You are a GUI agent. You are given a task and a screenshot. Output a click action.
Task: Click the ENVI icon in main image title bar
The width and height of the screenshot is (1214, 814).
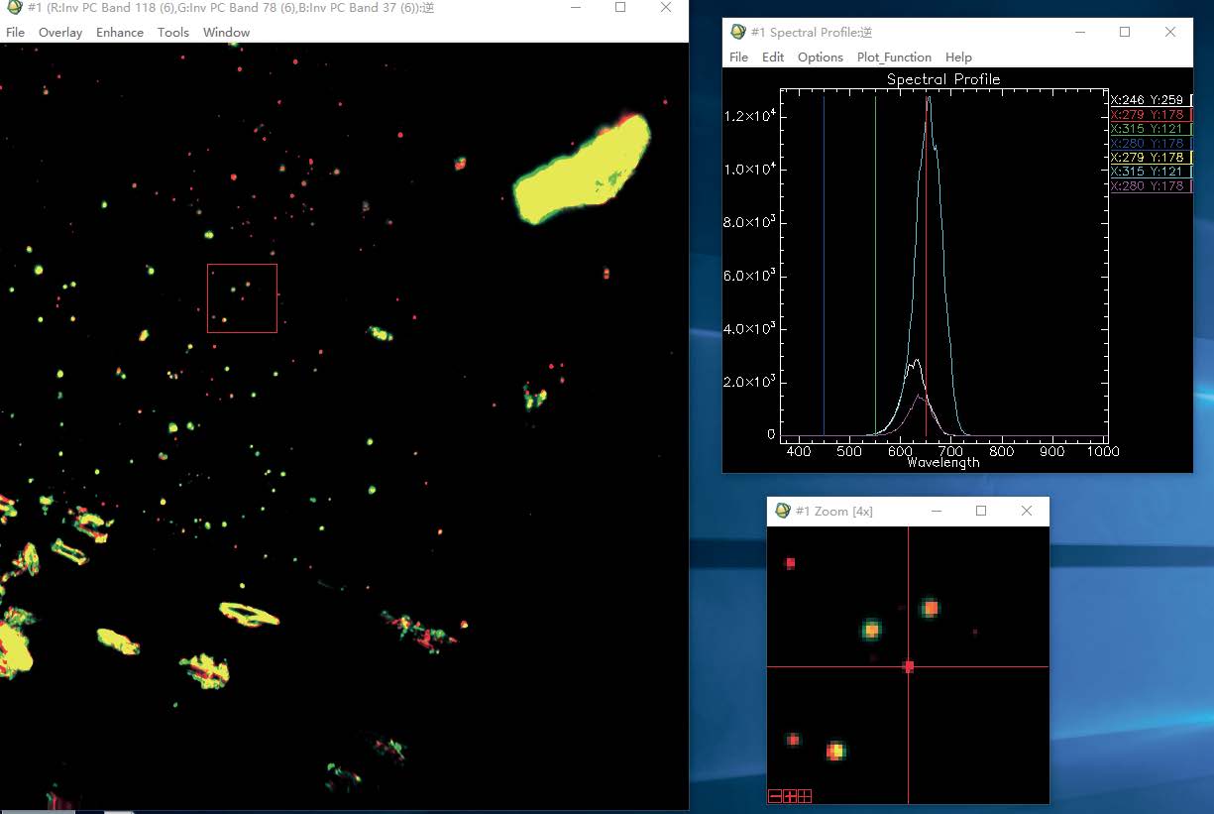14,8
